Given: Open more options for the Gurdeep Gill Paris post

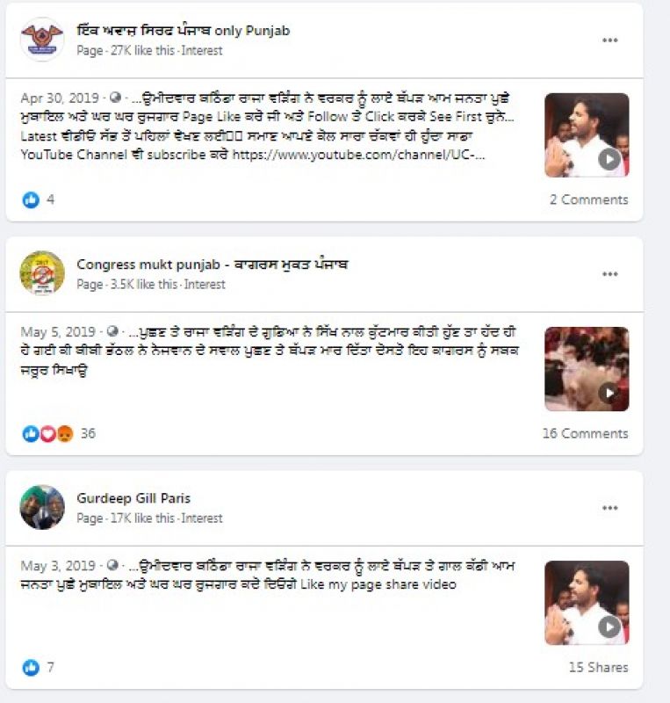Looking at the screenshot, I should pos(610,508).
